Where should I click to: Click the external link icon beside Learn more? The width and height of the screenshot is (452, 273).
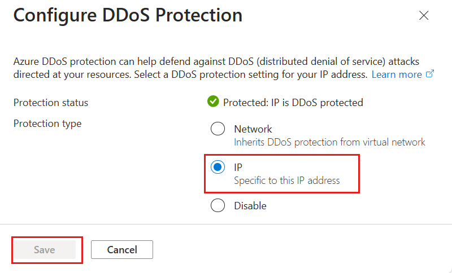[x=430, y=74]
